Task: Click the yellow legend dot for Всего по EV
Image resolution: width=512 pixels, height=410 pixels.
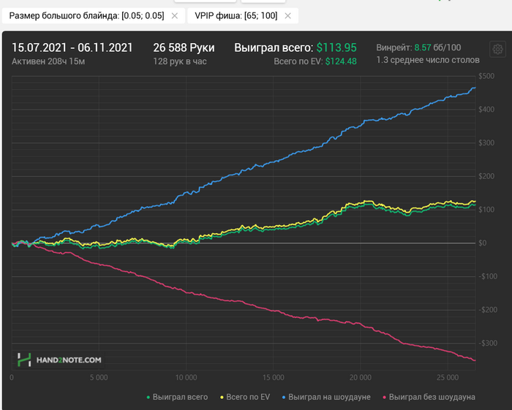Action: (222, 398)
